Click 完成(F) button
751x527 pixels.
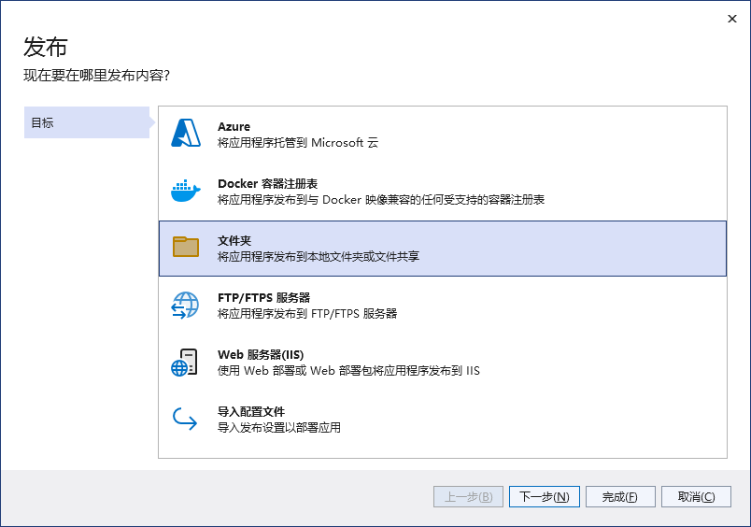point(620,497)
